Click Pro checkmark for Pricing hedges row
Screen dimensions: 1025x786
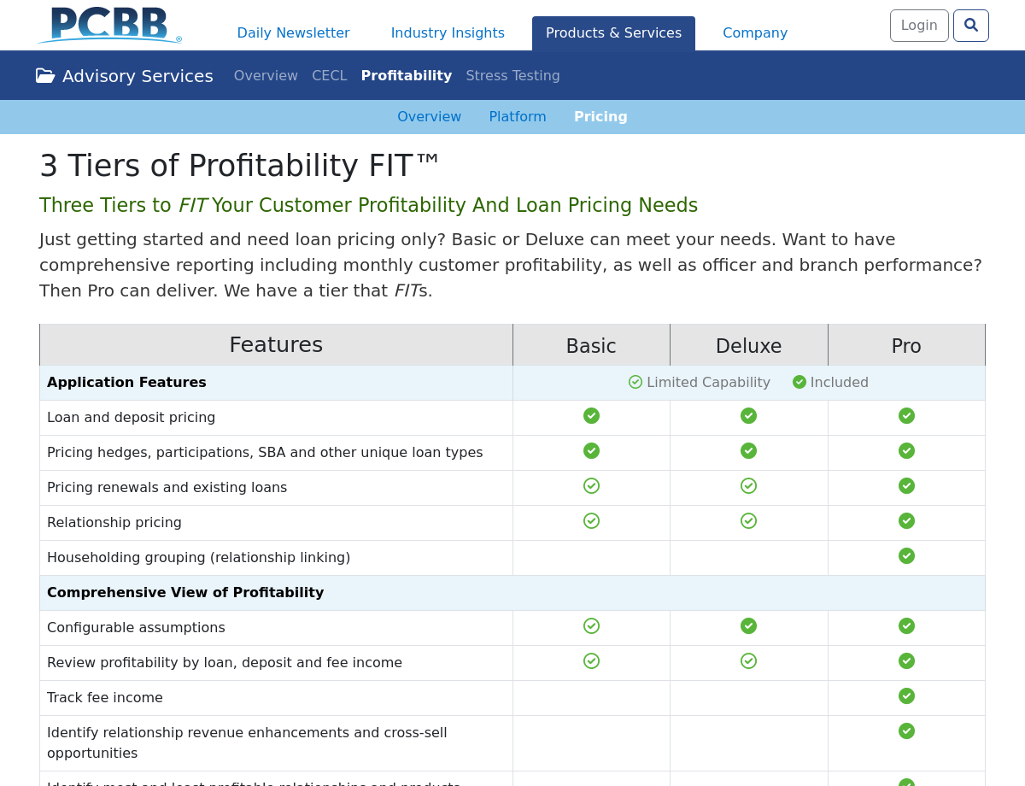906,451
